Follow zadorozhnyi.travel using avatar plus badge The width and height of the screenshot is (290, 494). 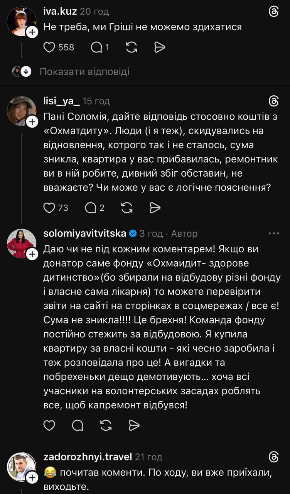[32, 478]
